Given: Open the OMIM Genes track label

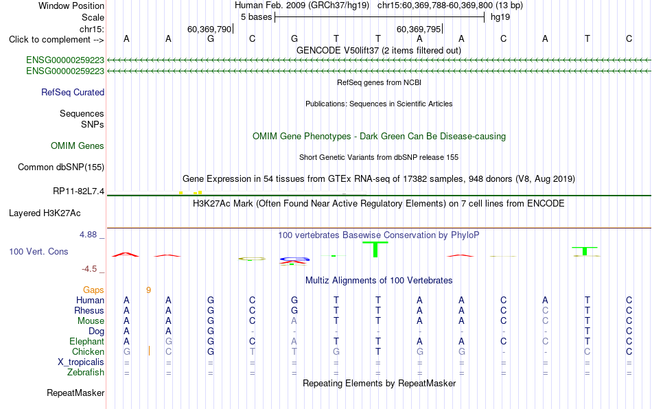Looking at the screenshot, I should tap(77, 146).
